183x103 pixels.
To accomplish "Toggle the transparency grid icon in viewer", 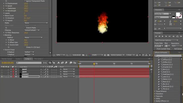I will click(x=108, y=55).
